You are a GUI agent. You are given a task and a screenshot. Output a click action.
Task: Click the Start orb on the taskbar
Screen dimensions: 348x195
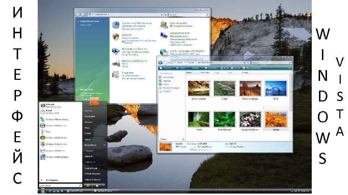click(43, 191)
